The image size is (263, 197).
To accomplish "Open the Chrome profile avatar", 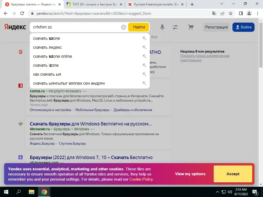I will (x=249, y=13).
